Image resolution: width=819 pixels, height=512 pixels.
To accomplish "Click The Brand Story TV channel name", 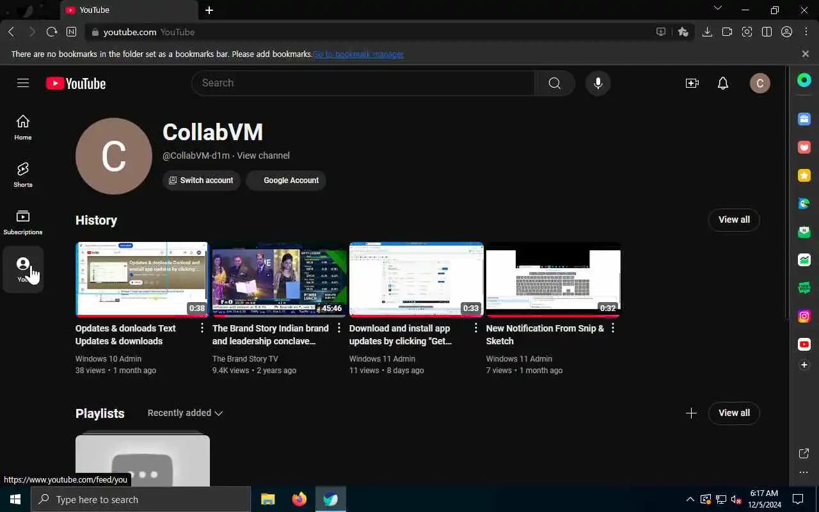I will pyautogui.click(x=245, y=359).
